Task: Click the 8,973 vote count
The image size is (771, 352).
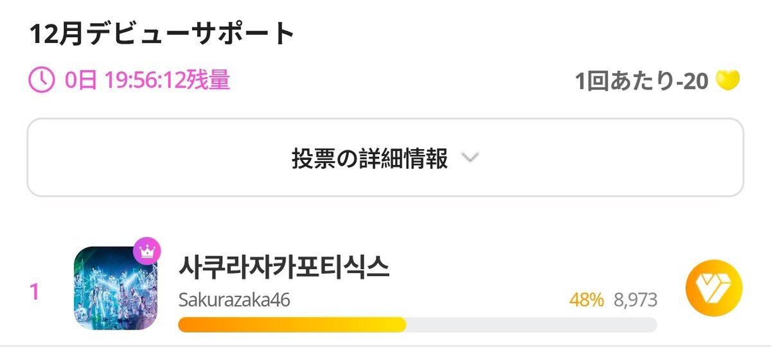Action: 635,300
